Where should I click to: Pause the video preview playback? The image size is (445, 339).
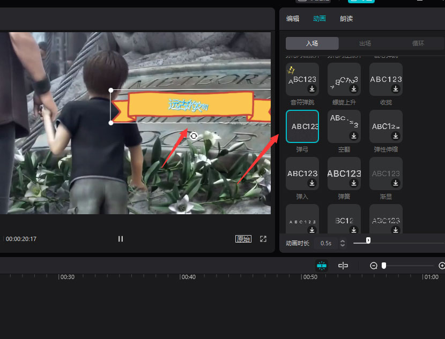(x=121, y=239)
